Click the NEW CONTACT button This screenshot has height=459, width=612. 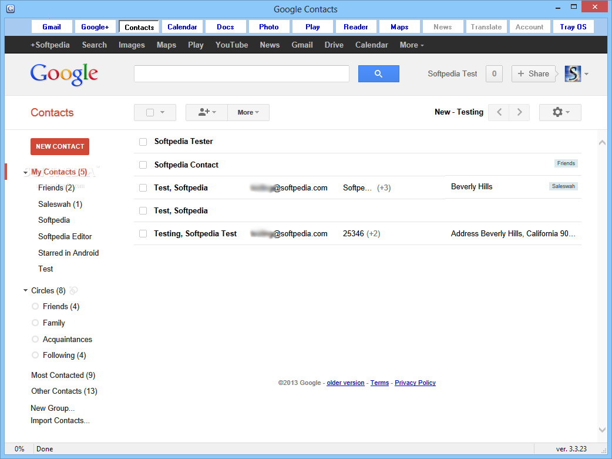pos(60,146)
